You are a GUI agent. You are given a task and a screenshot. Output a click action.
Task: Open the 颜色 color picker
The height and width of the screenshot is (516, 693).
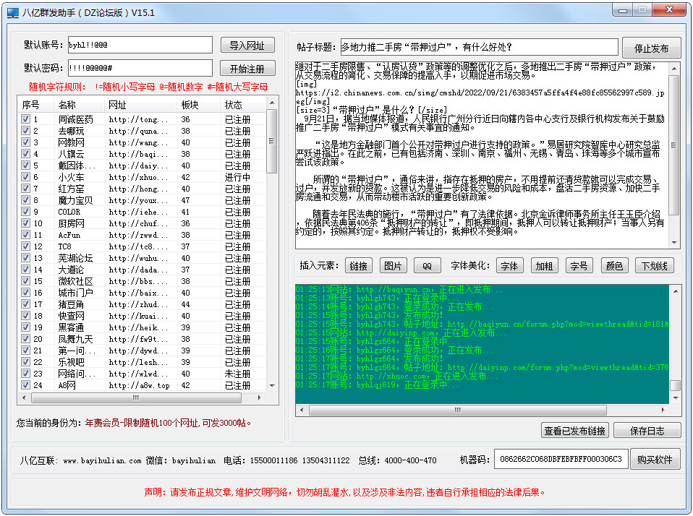click(x=613, y=266)
